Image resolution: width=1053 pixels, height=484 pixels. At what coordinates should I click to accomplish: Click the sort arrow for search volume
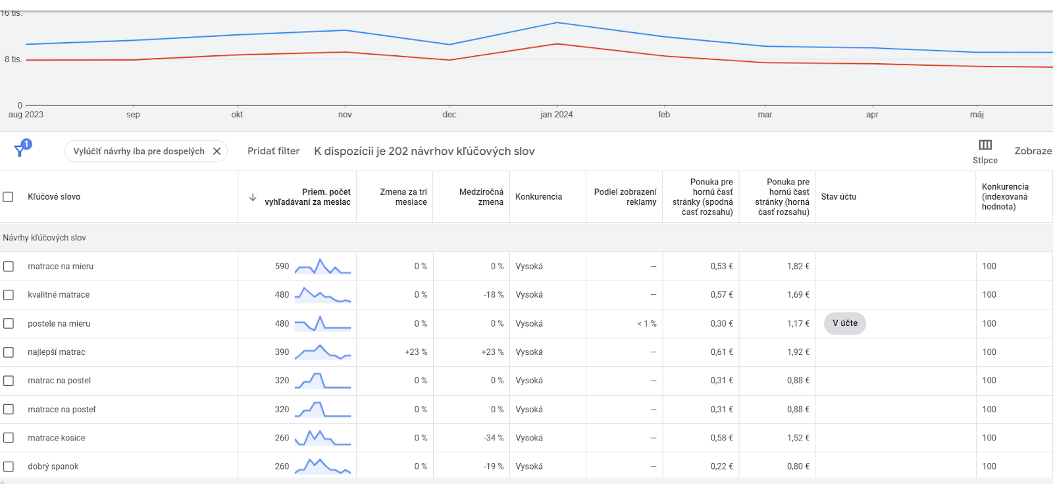253,198
